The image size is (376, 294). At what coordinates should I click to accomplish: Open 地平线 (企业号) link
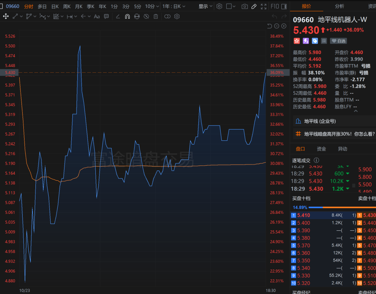(320, 121)
